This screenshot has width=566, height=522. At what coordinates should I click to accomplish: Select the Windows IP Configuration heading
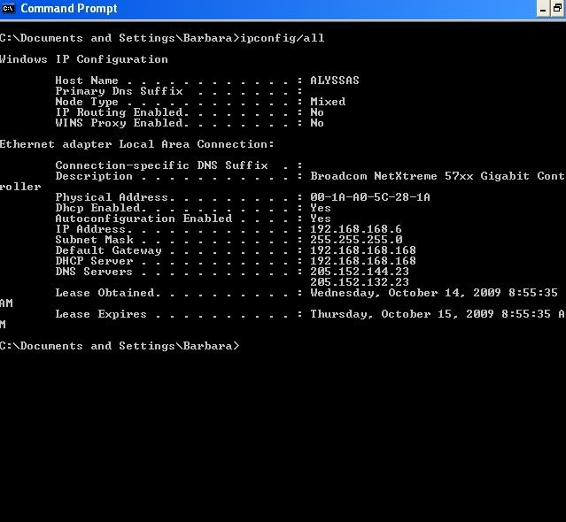click(x=84, y=59)
